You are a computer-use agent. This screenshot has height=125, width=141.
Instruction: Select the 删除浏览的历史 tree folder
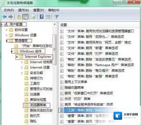(x=41, y=110)
